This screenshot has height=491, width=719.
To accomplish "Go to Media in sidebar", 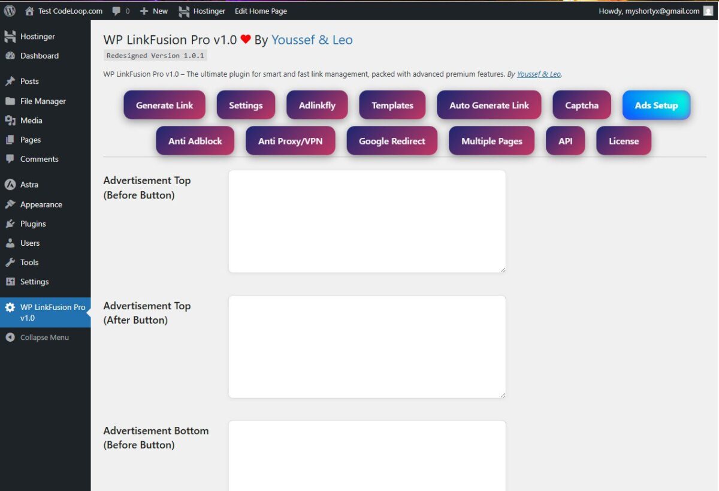I will (x=31, y=121).
